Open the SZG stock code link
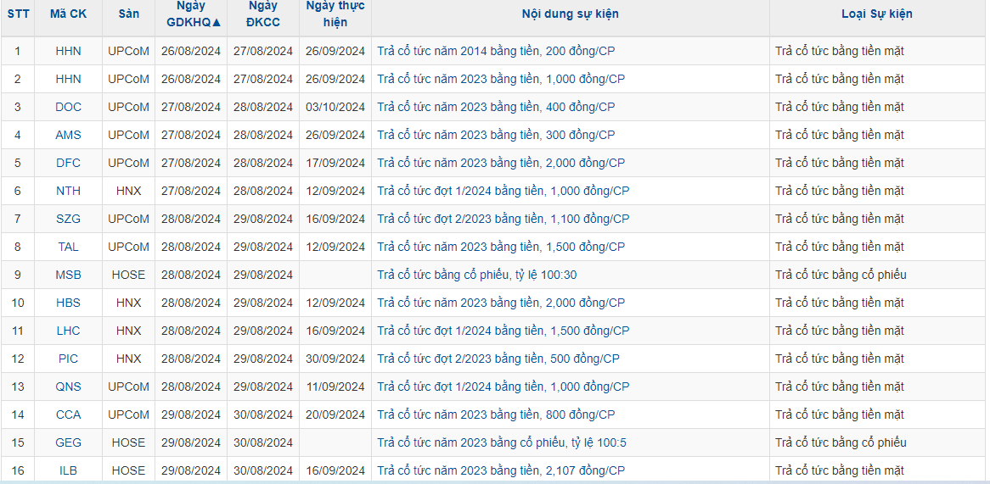The width and height of the screenshot is (990, 484). pyautogui.click(x=68, y=219)
